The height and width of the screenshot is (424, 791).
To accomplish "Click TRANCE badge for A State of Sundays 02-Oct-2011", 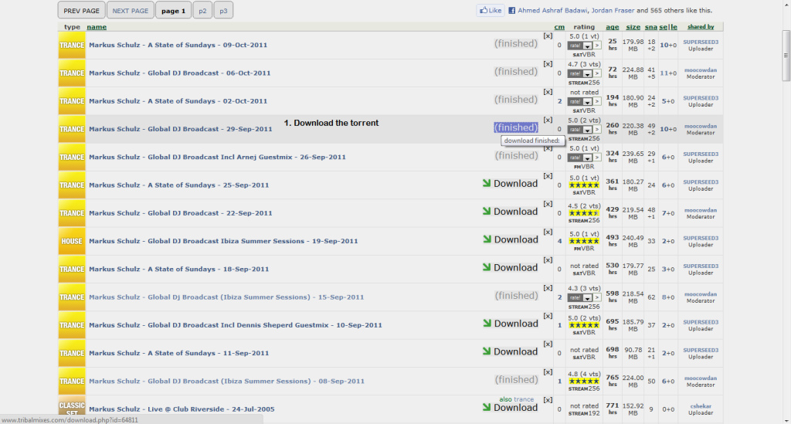I will (72, 101).
